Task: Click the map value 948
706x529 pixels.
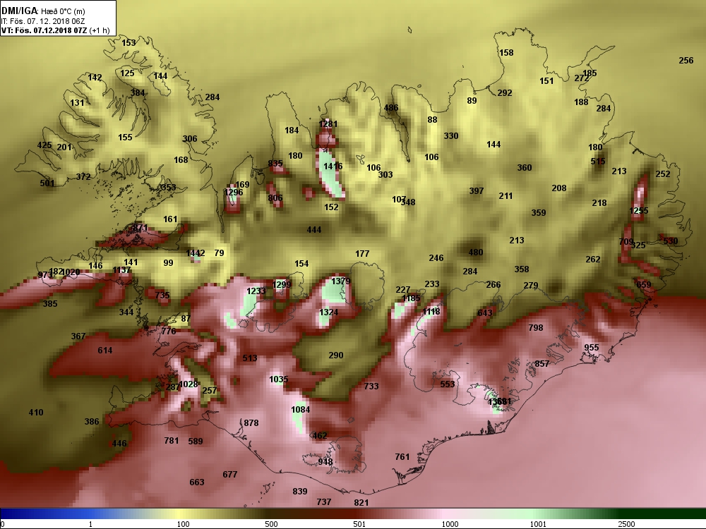Action: pyautogui.click(x=325, y=462)
